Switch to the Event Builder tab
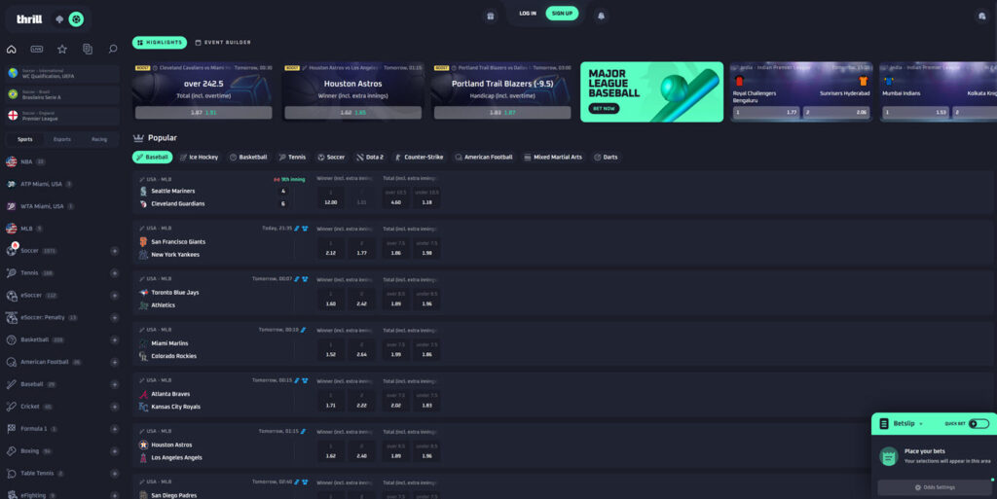Screen dimensions: 997x499 pyautogui.click(x=223, y=43)
